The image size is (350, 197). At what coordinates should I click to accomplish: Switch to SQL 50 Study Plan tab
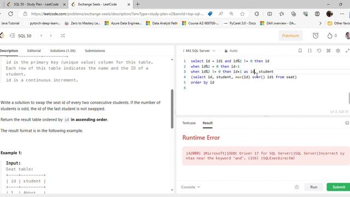(36, 4)
